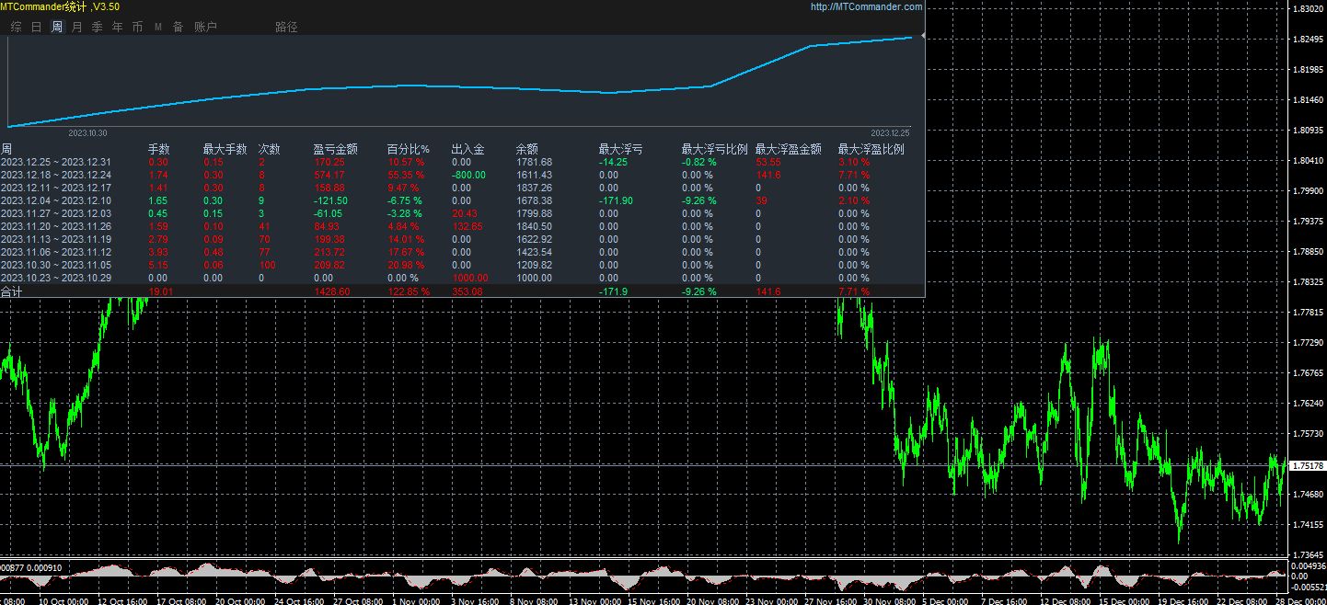Open the http://MTCommander.com link
This screenshot has width=1327, height=605.
(866, 6)
